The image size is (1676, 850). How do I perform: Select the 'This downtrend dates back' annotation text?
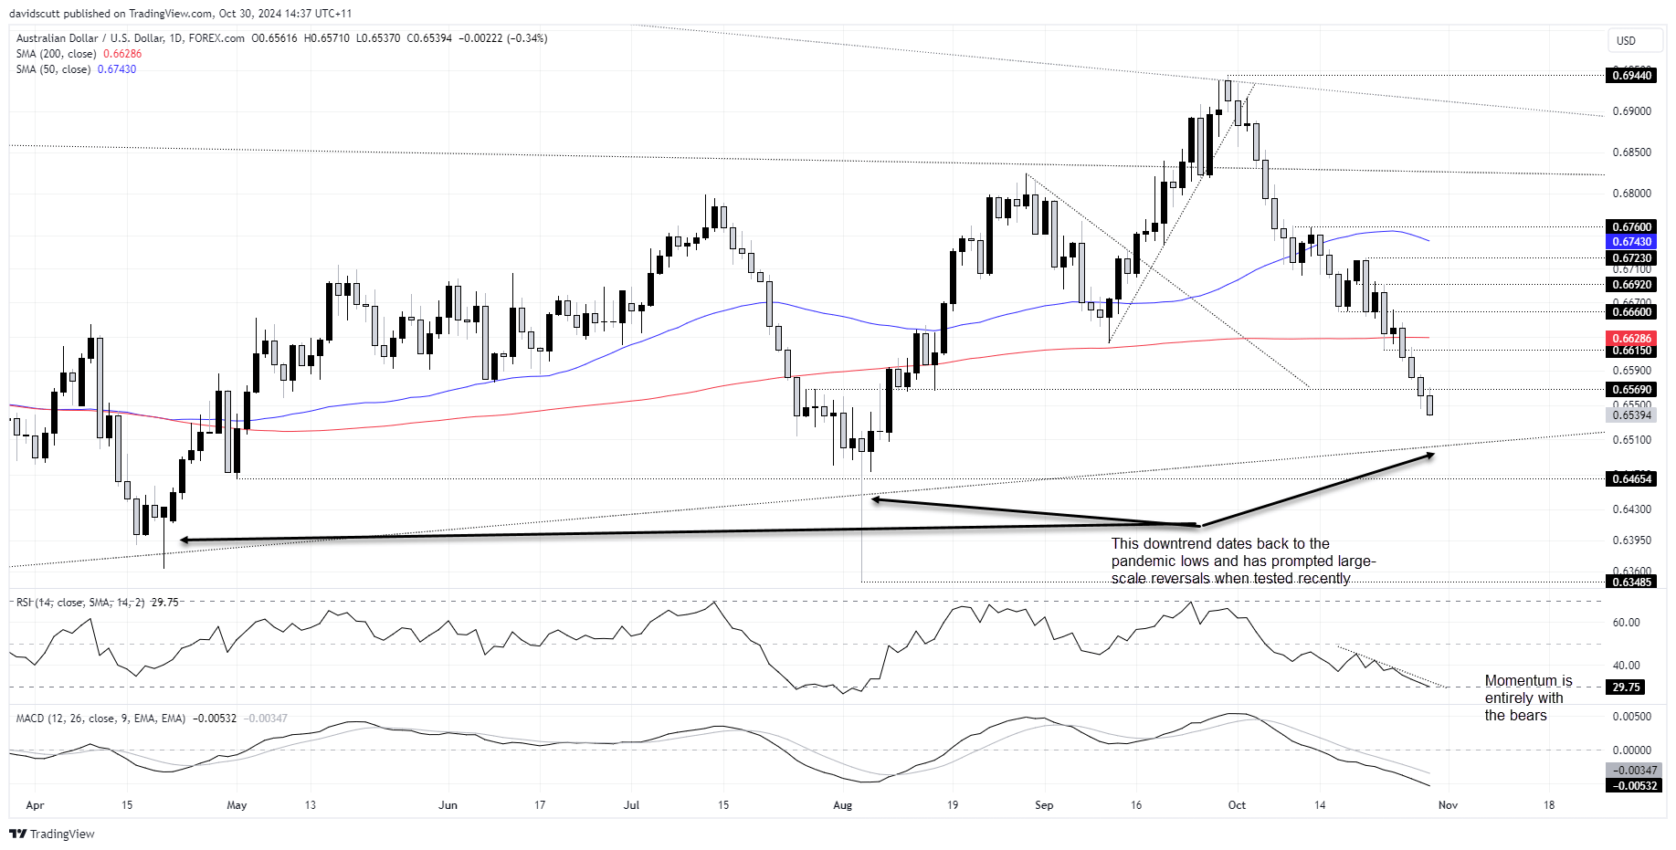click(x=1243, y=561)
